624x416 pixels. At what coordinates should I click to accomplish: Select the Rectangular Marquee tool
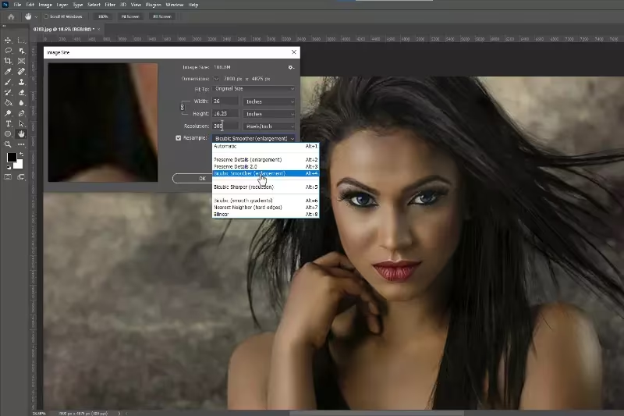22,41
